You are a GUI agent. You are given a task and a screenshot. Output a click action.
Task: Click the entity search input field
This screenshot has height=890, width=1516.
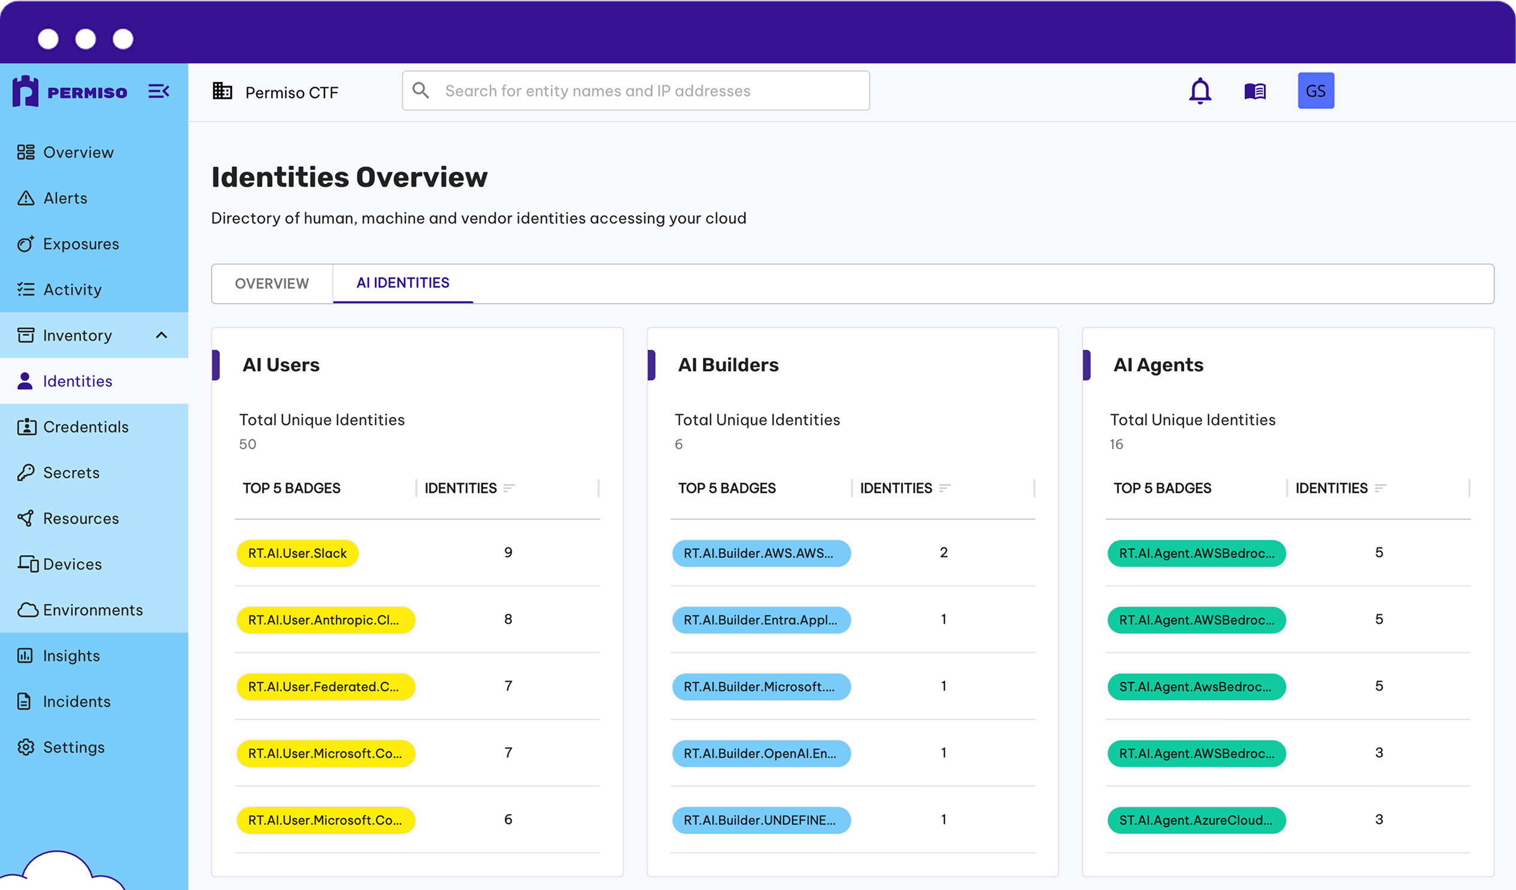tap(635, 91)
